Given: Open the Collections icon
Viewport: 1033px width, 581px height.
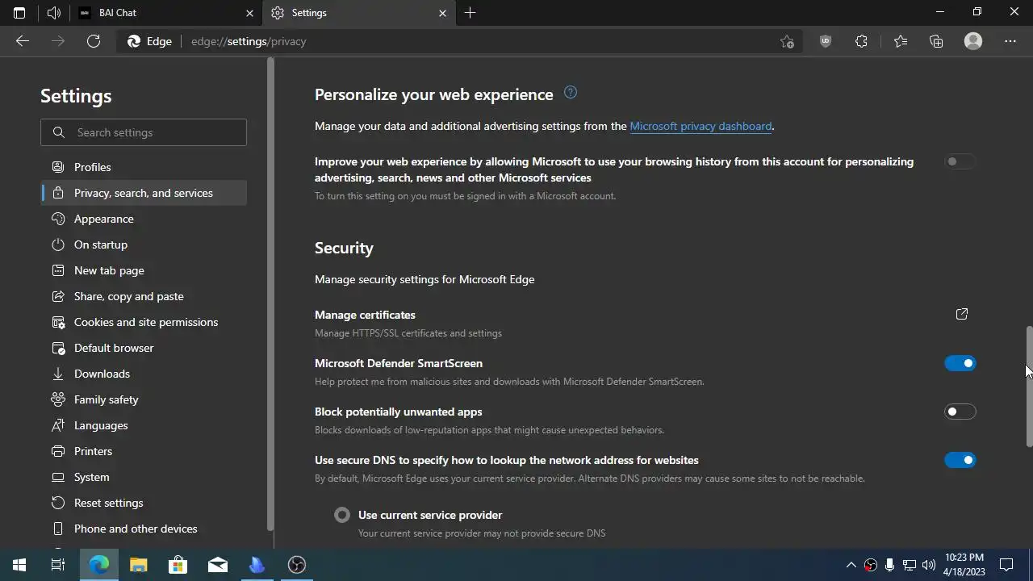Looking at the screenshot, I should [936, 41].
